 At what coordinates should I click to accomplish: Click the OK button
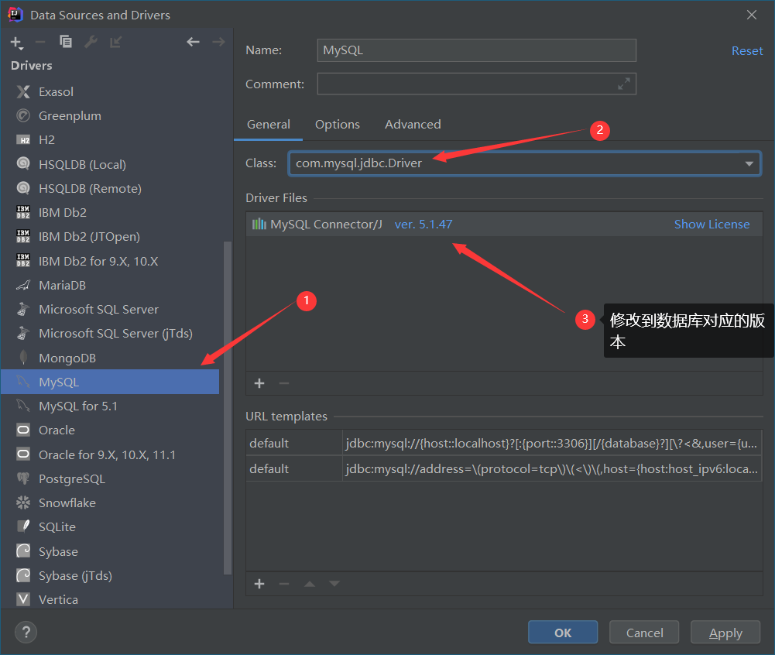(563, 633)
